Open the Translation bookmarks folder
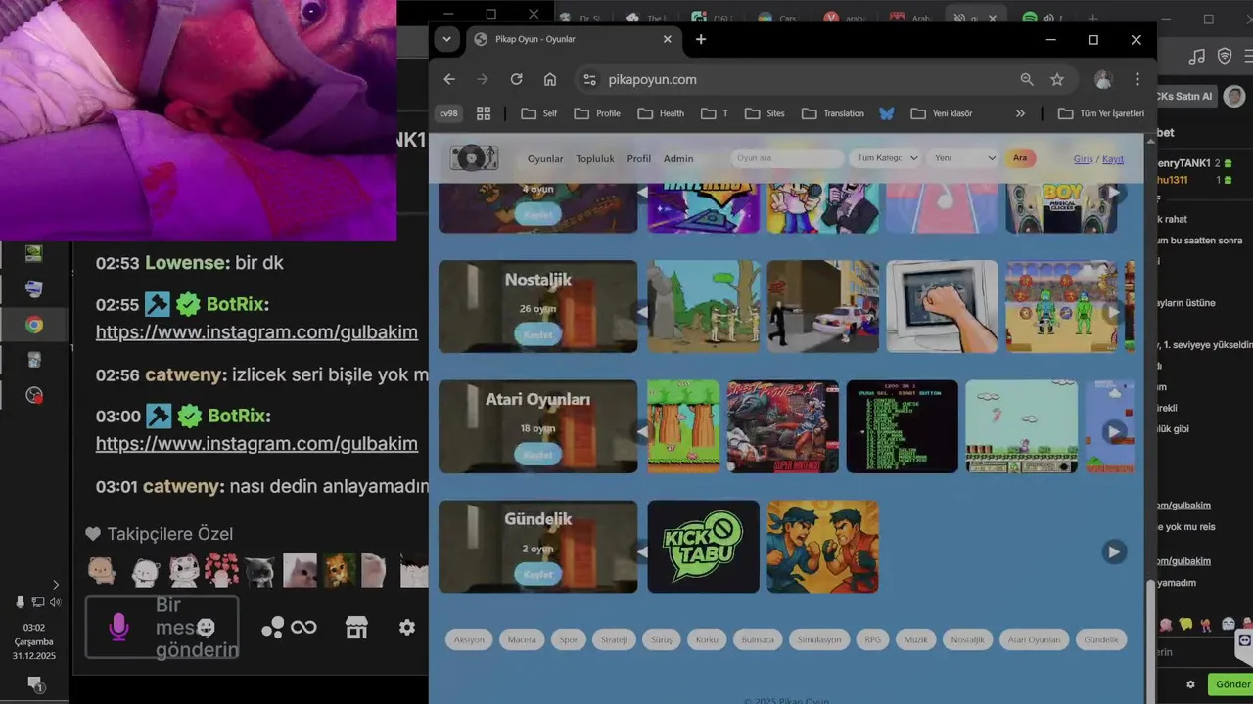The height and width of the screenshot is (704, 1253). coord(833,113)
